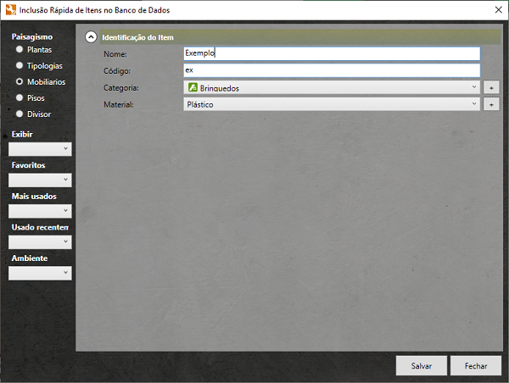This screenshot has width=509, height=383.
Task: Click the plus button beside Categoria
Action: pyautogui.click(x=490, y=87)
